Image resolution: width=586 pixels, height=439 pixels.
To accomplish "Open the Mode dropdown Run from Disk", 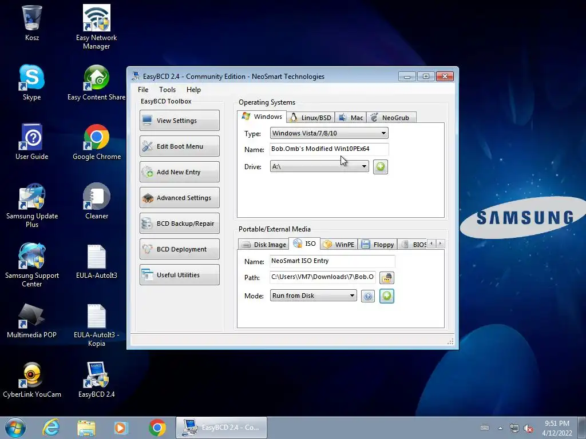I will 313,296.
